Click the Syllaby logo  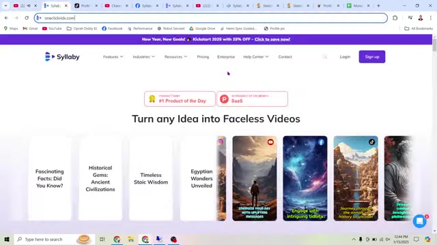[x=62, y=56]
